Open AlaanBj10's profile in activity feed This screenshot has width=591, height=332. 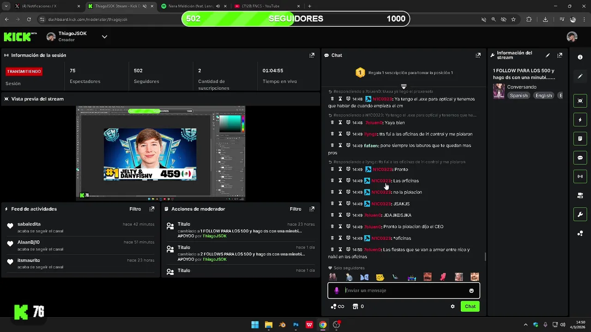coord(29,242)
